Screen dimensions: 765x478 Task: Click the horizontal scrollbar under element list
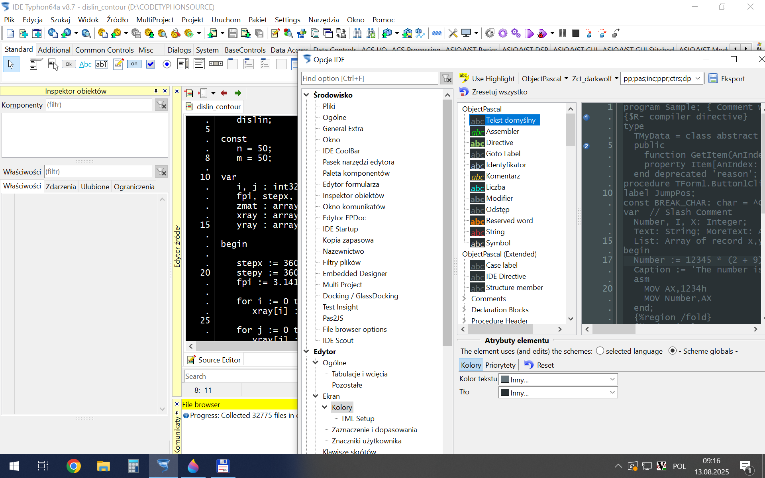coord(511,329)
